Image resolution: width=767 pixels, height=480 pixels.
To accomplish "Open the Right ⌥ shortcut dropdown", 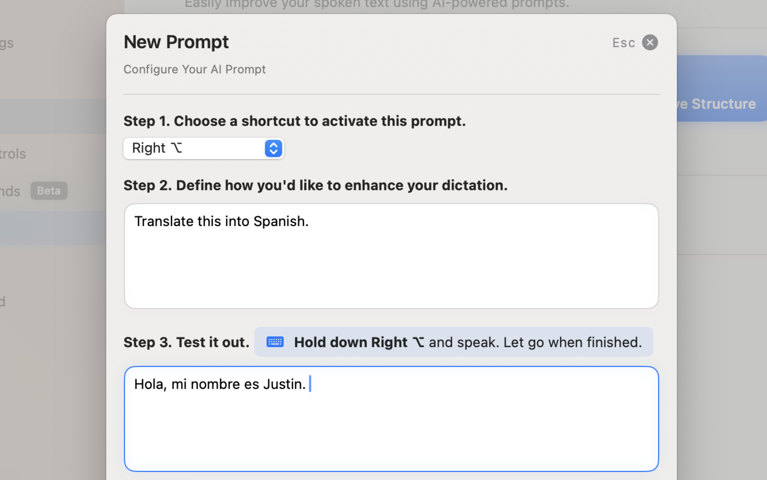I will coord(204,148).
